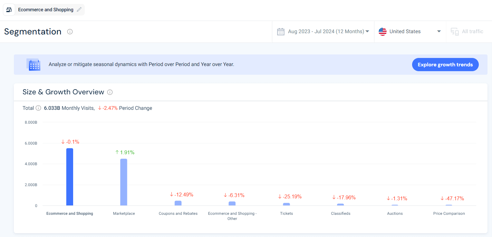Select the Coupons and Rebates axis label
492x237 pixels.
[178, 213]
